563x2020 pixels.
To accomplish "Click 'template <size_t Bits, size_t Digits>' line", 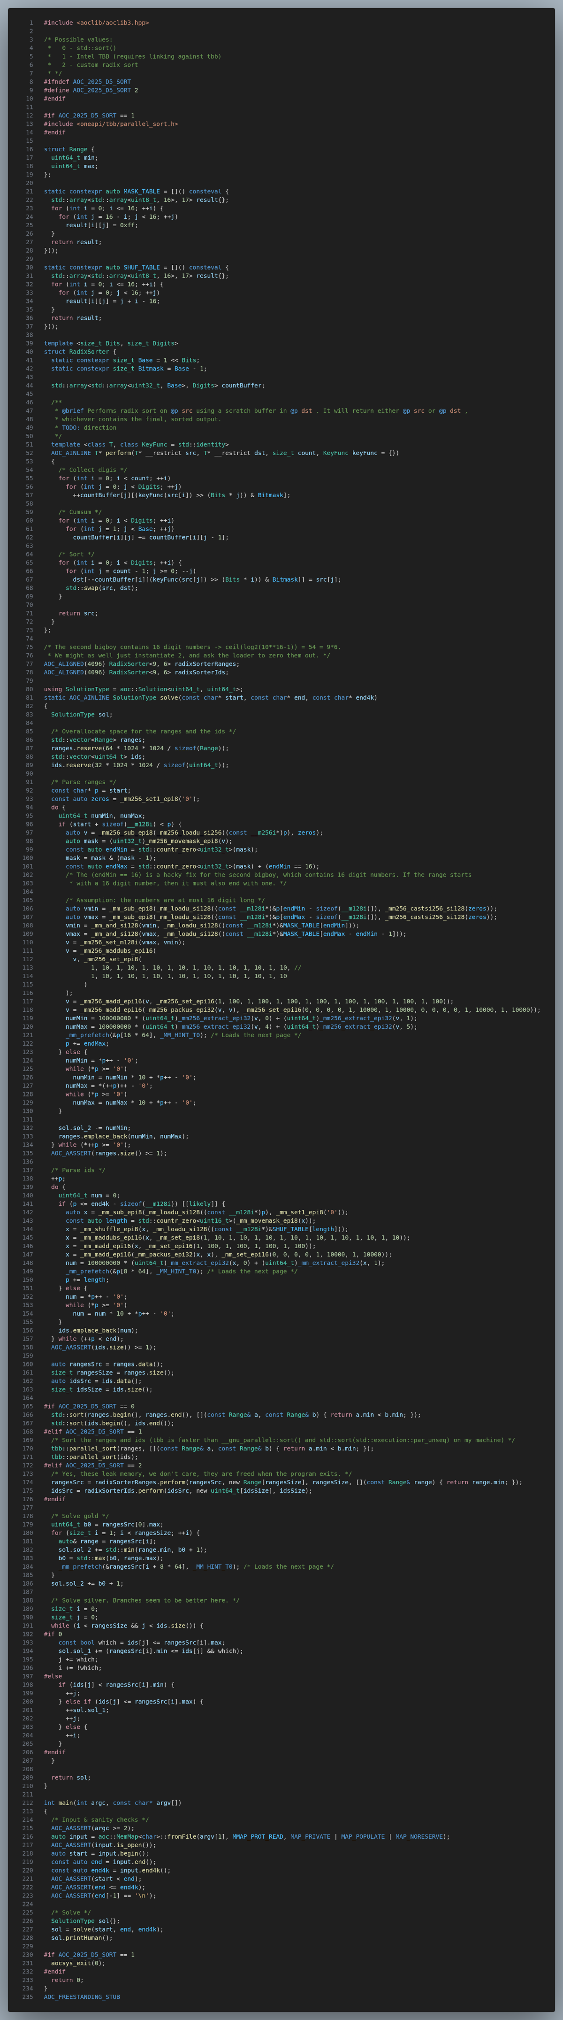I will [110, 343].
